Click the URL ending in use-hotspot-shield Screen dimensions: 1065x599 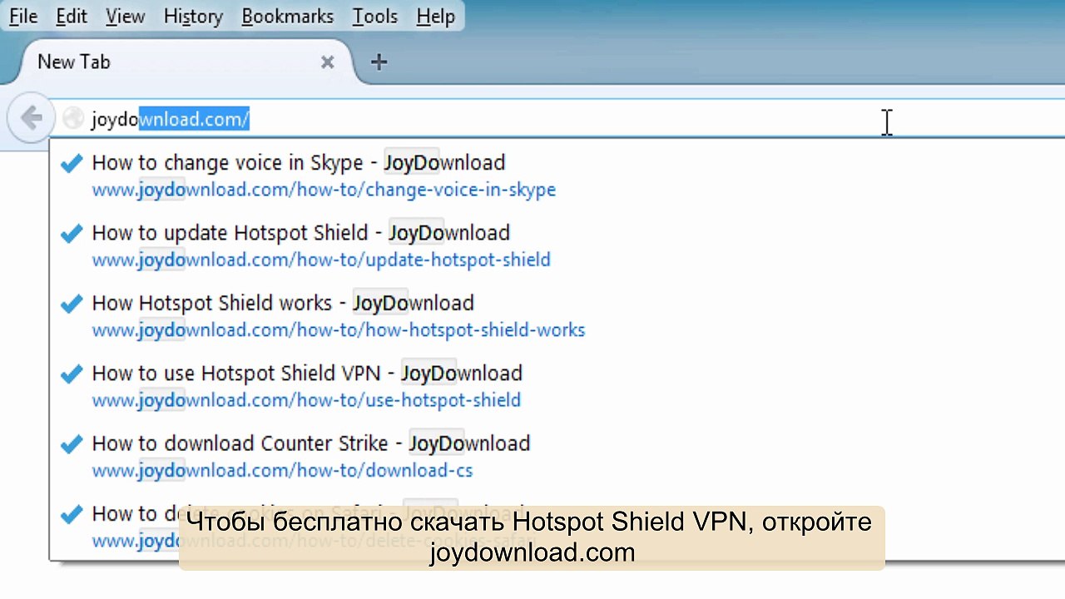tap(306, 400)
